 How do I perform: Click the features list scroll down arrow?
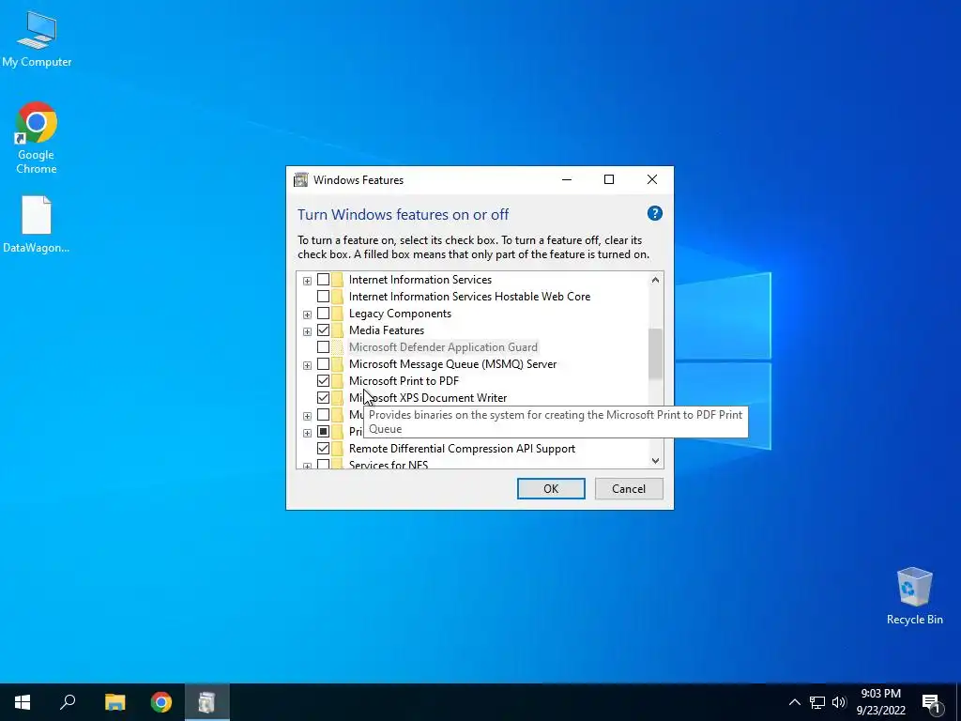pyautogui.click(x=655, y=460)
